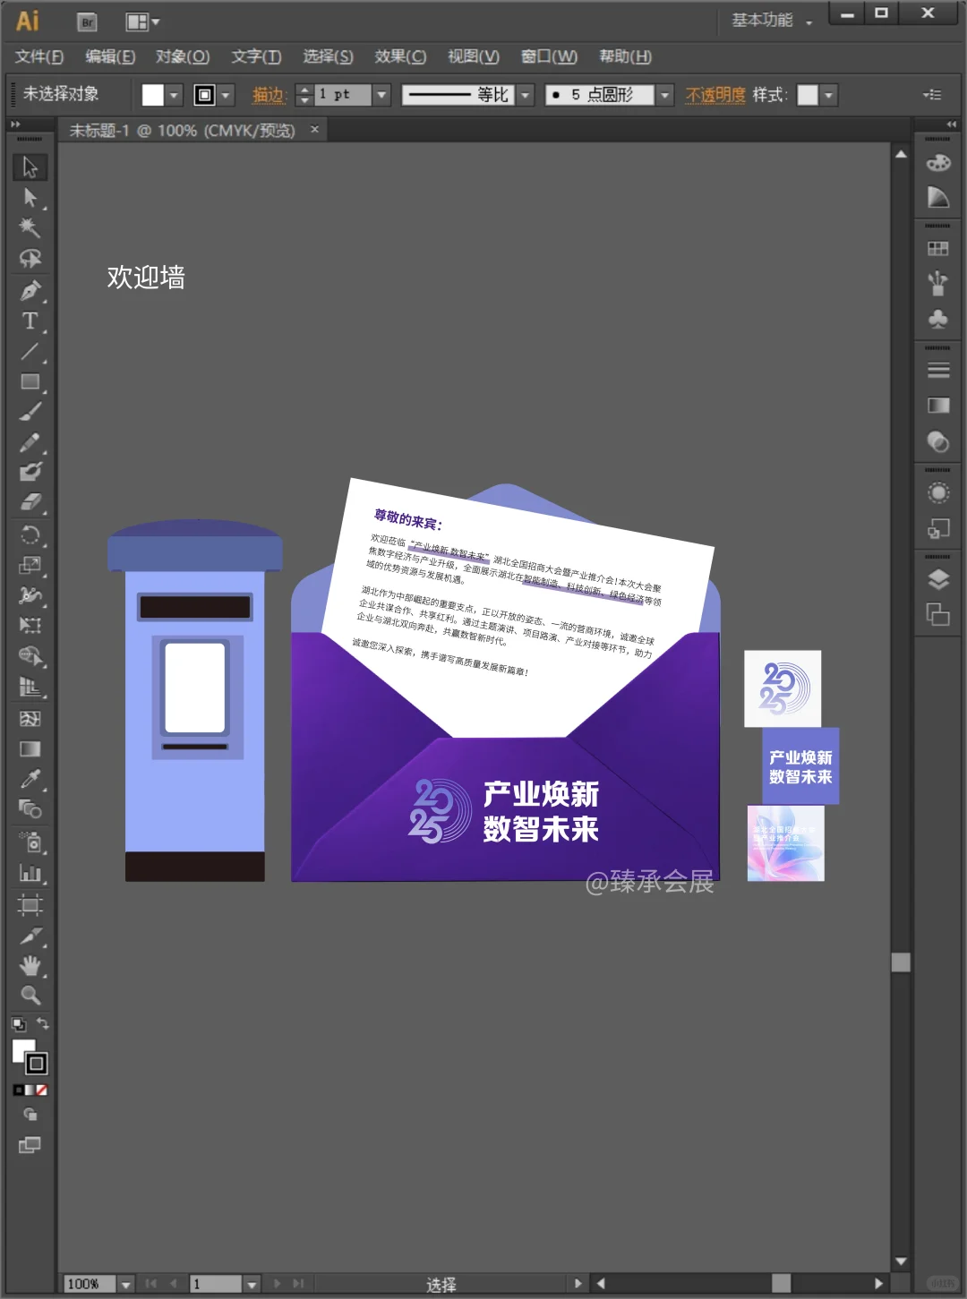Open the Stroke panel icon
This screenshot has width=967, height=1299.
pos(938,370)
